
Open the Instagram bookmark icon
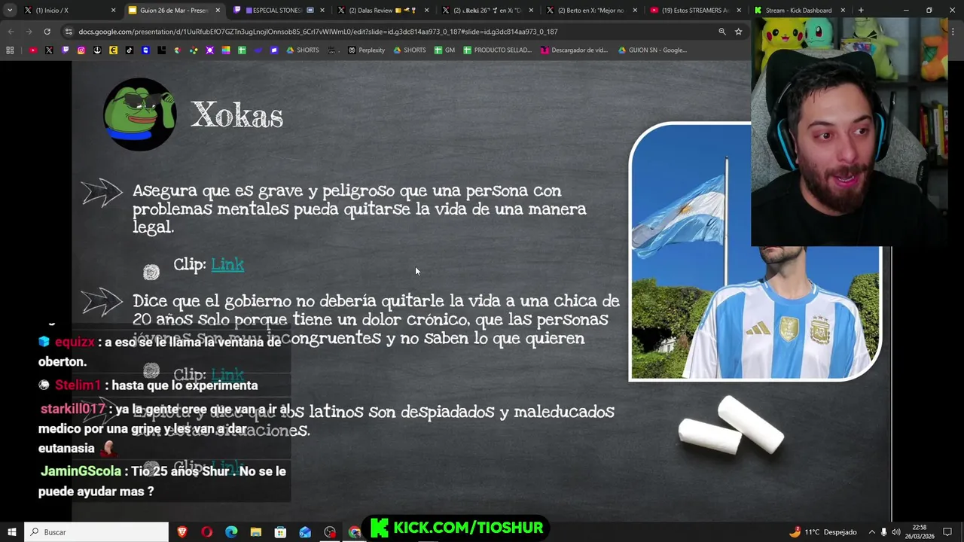[81, 50]
